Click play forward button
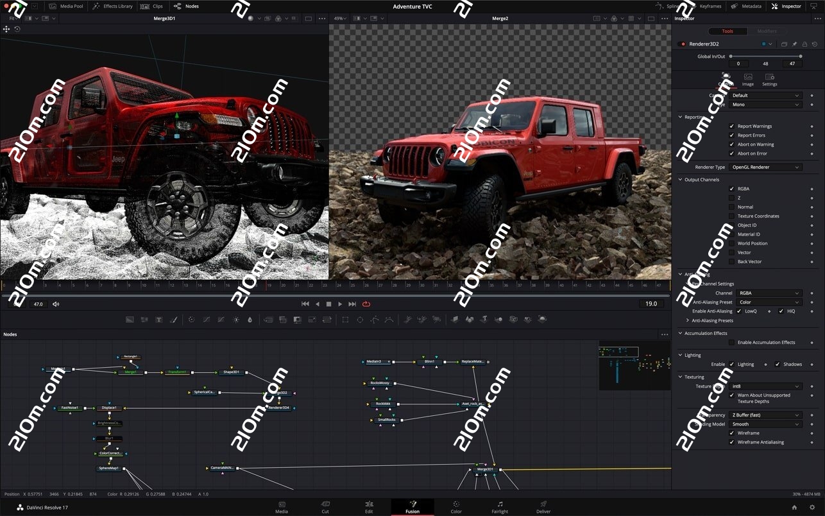 (x=340, y=304)
